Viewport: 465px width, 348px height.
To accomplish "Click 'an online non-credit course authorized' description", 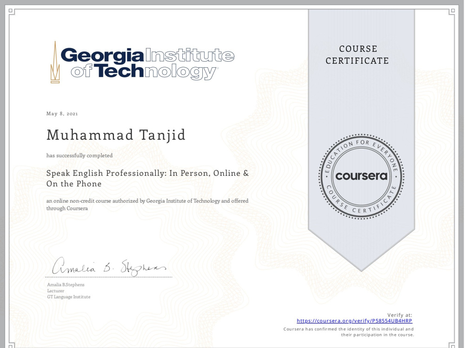I will pos(147,205).
